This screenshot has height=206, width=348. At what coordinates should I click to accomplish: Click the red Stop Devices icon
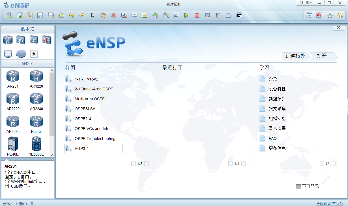coord(197,15)
